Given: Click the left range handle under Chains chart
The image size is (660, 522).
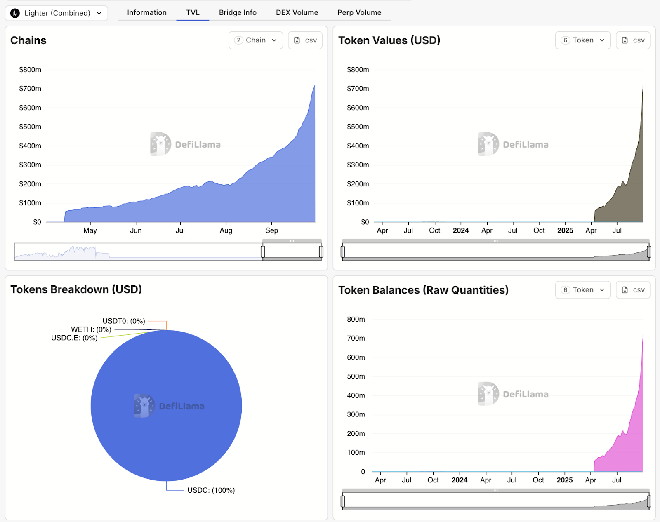Looking at the screenshot, I should [263, 252].
